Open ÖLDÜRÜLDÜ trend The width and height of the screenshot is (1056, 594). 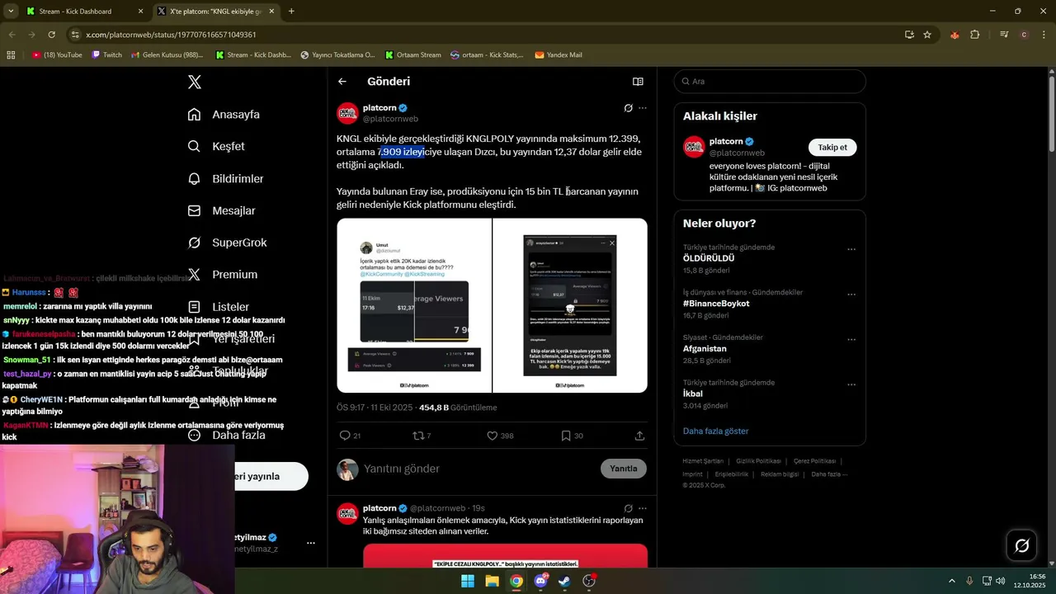(709, 258)
